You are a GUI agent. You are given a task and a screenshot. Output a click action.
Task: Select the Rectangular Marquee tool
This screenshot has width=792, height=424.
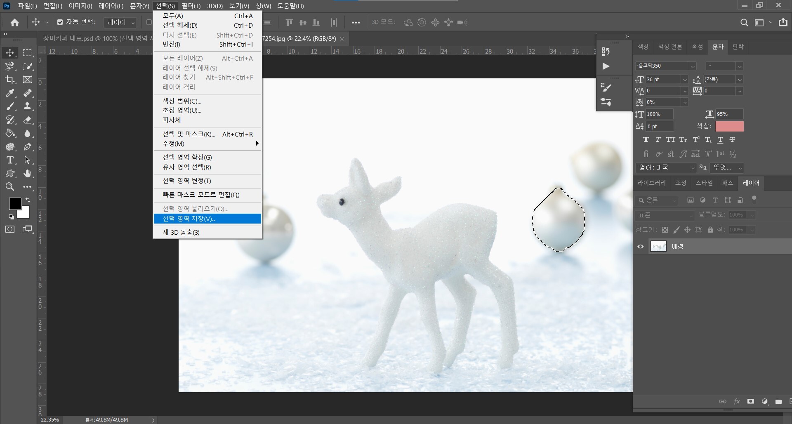[27, 53]
